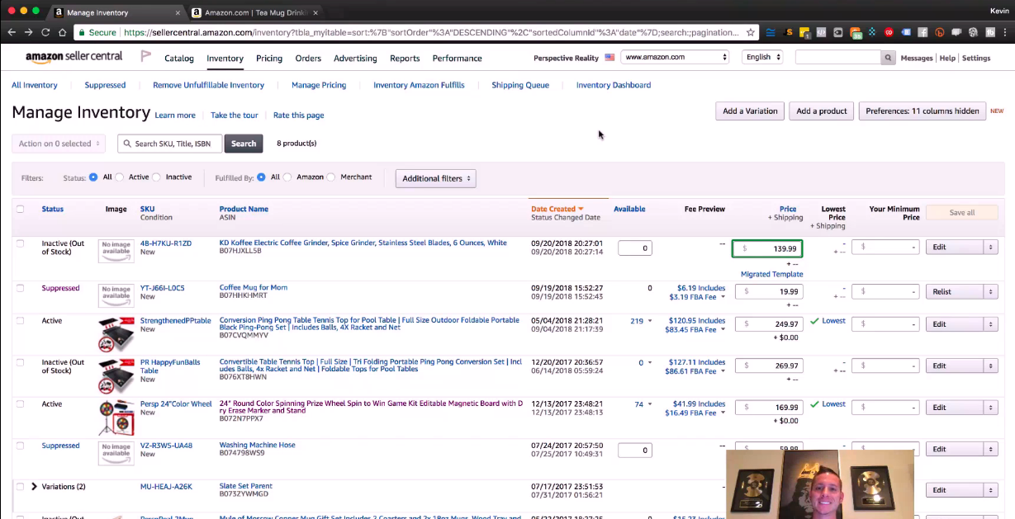Expand the Variations (2) row arrow

(34, 487)
